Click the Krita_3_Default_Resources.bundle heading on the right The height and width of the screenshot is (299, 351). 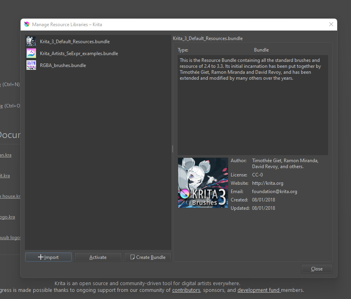(208, 38)
